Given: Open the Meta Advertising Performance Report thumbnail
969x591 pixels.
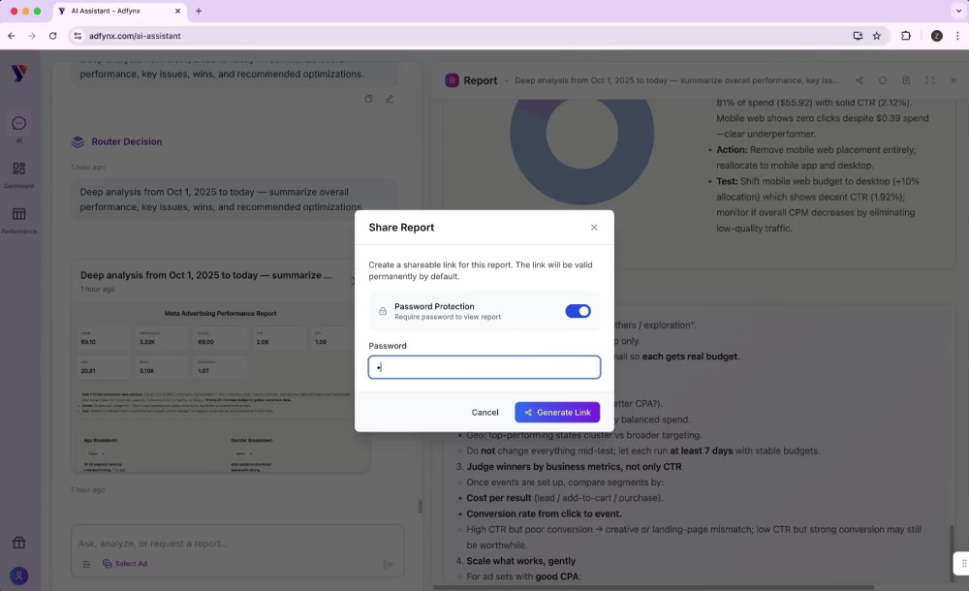Looking at the screenshot, I should (x=221, y=389).
